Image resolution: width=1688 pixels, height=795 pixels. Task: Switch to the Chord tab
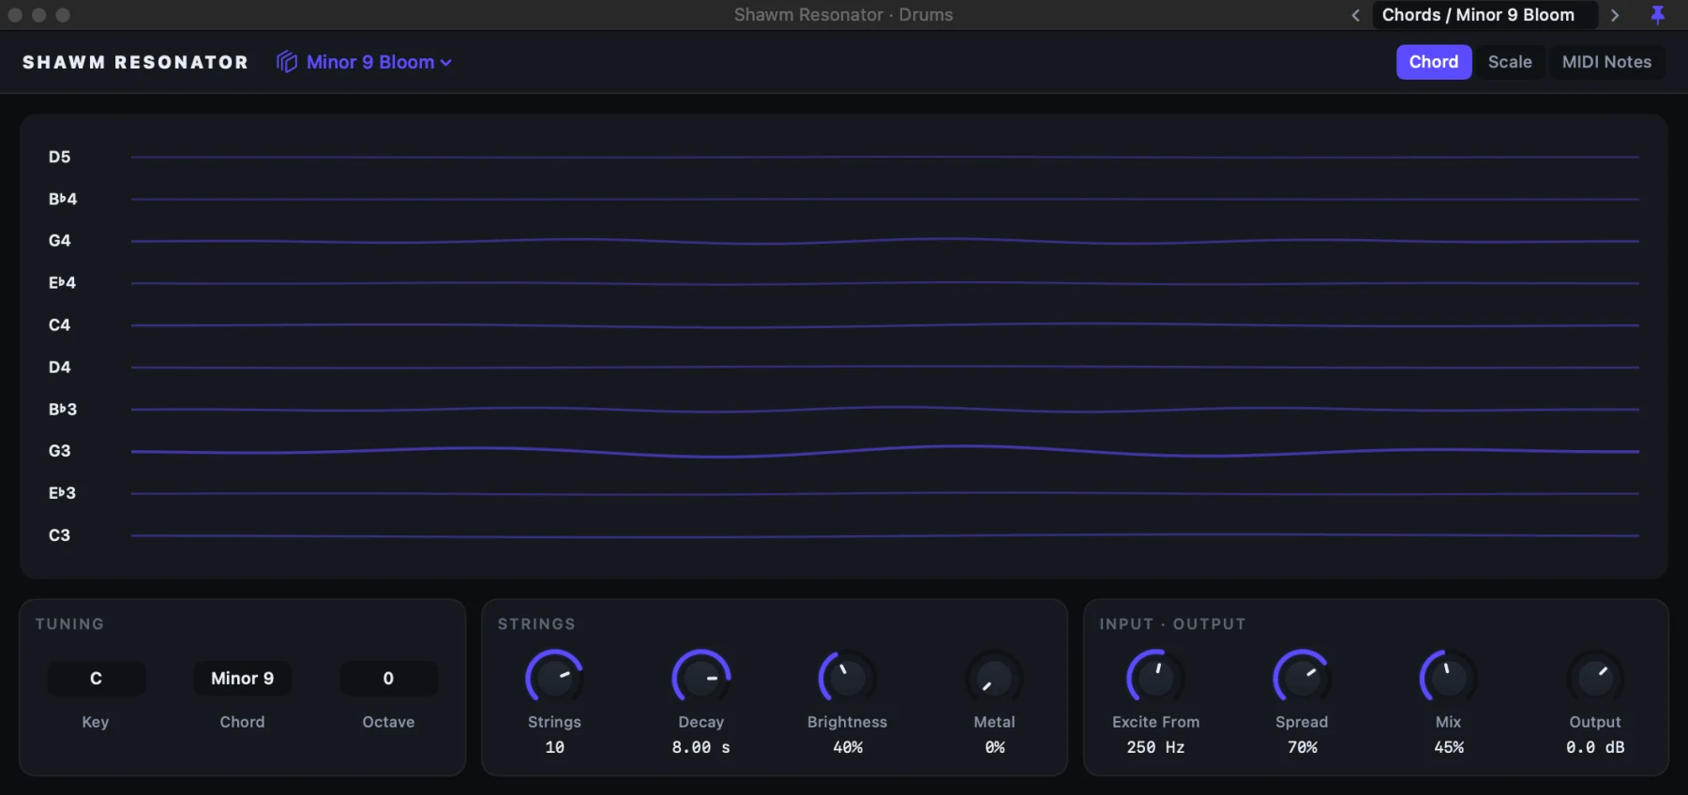pyautogui.click(x=1434, y=62)
